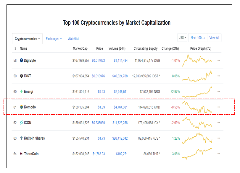
Task: Go to the Next 100 page
Action: [197, 38]
